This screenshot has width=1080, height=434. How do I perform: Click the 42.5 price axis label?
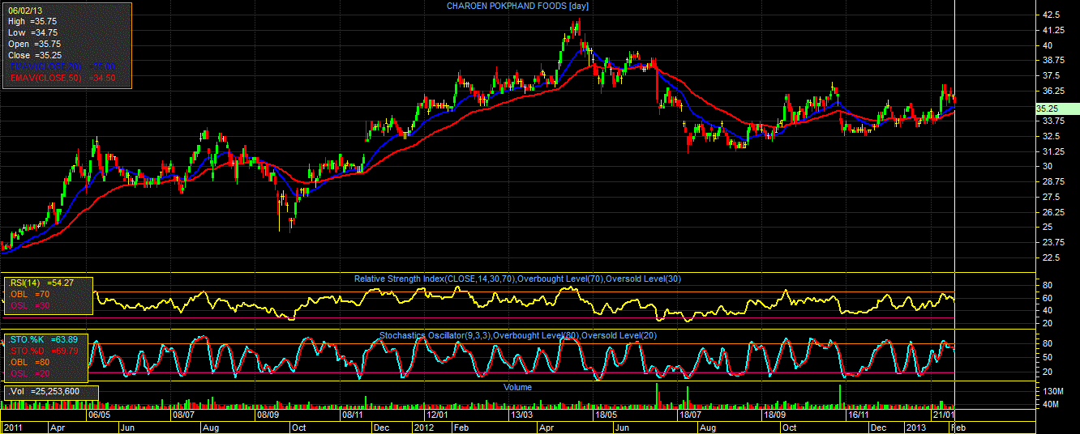1053,15
